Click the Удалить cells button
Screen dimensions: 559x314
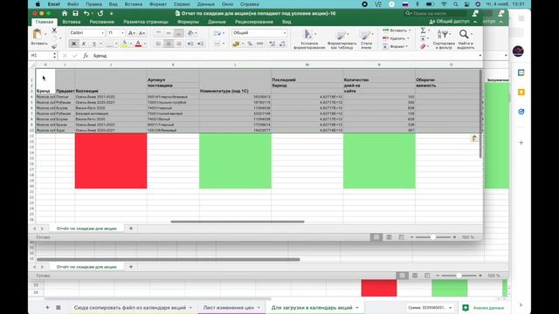pyautogui.click(x=395, y=38)
